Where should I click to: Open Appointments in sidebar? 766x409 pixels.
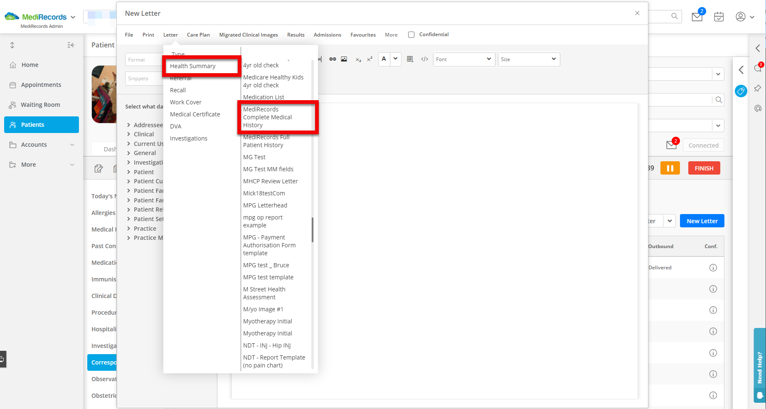(41, 85)
